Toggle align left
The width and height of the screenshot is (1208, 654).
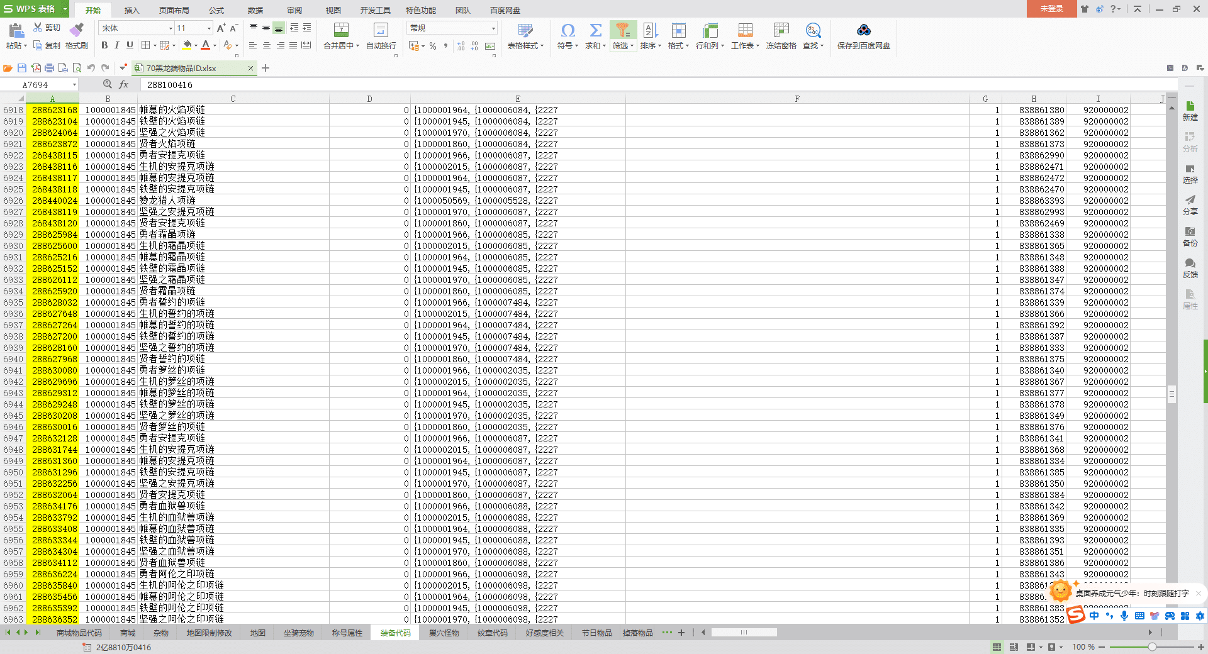(x=252, y=45)
